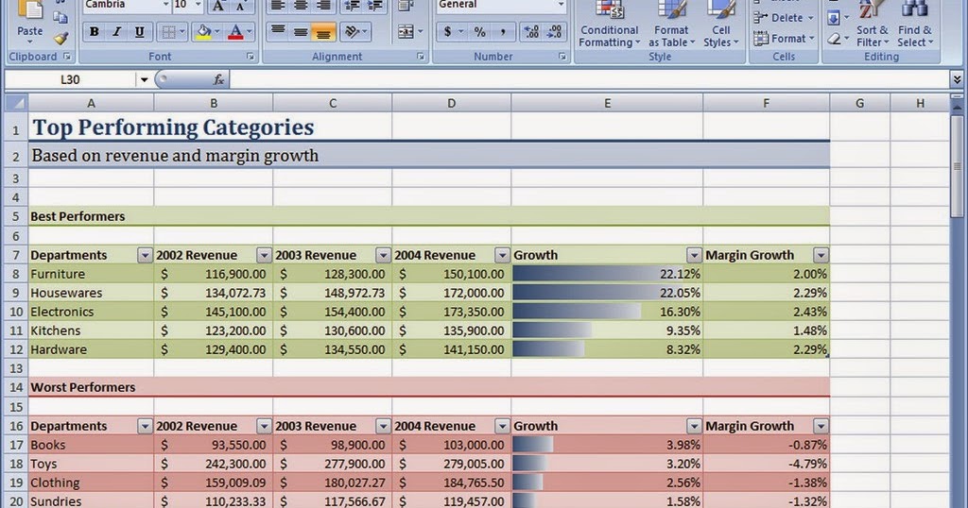The image size is (968, 508).
Task: Increase indent
Action: tap(374, 7)
